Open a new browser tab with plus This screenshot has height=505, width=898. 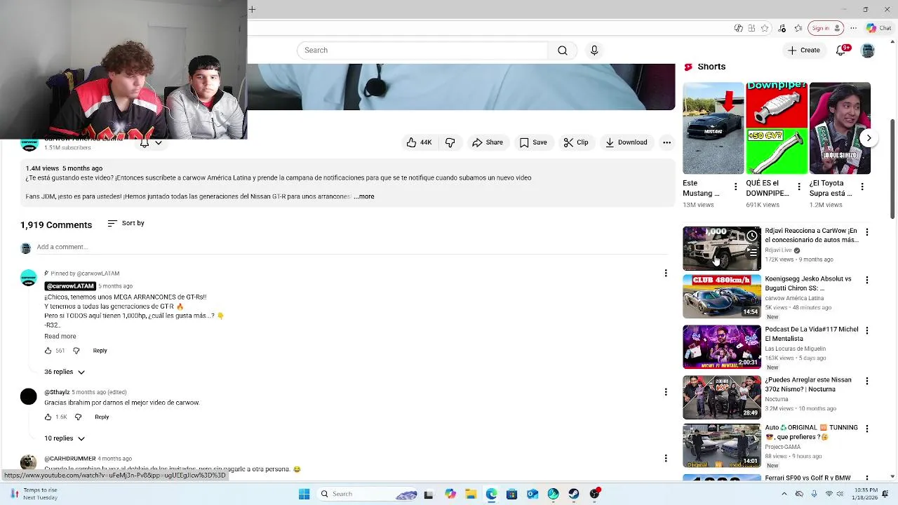tap(252, 9)
